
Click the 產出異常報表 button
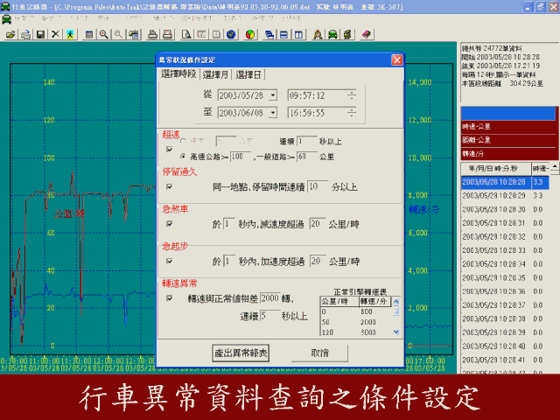[x=241, y=353]
